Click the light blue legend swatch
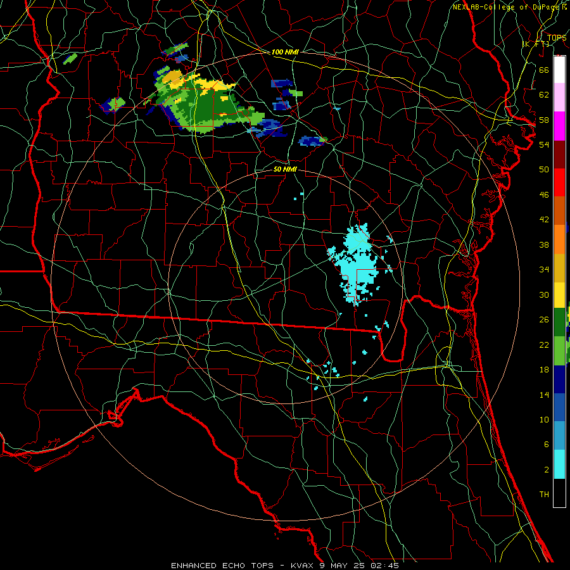Image resolution: width=570 pixels, height=570 pixels. [559, 436]
